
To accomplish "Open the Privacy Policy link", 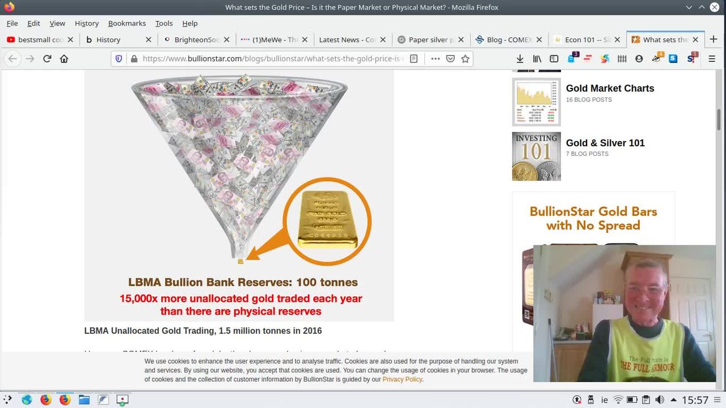I will (x=402, y=380).
